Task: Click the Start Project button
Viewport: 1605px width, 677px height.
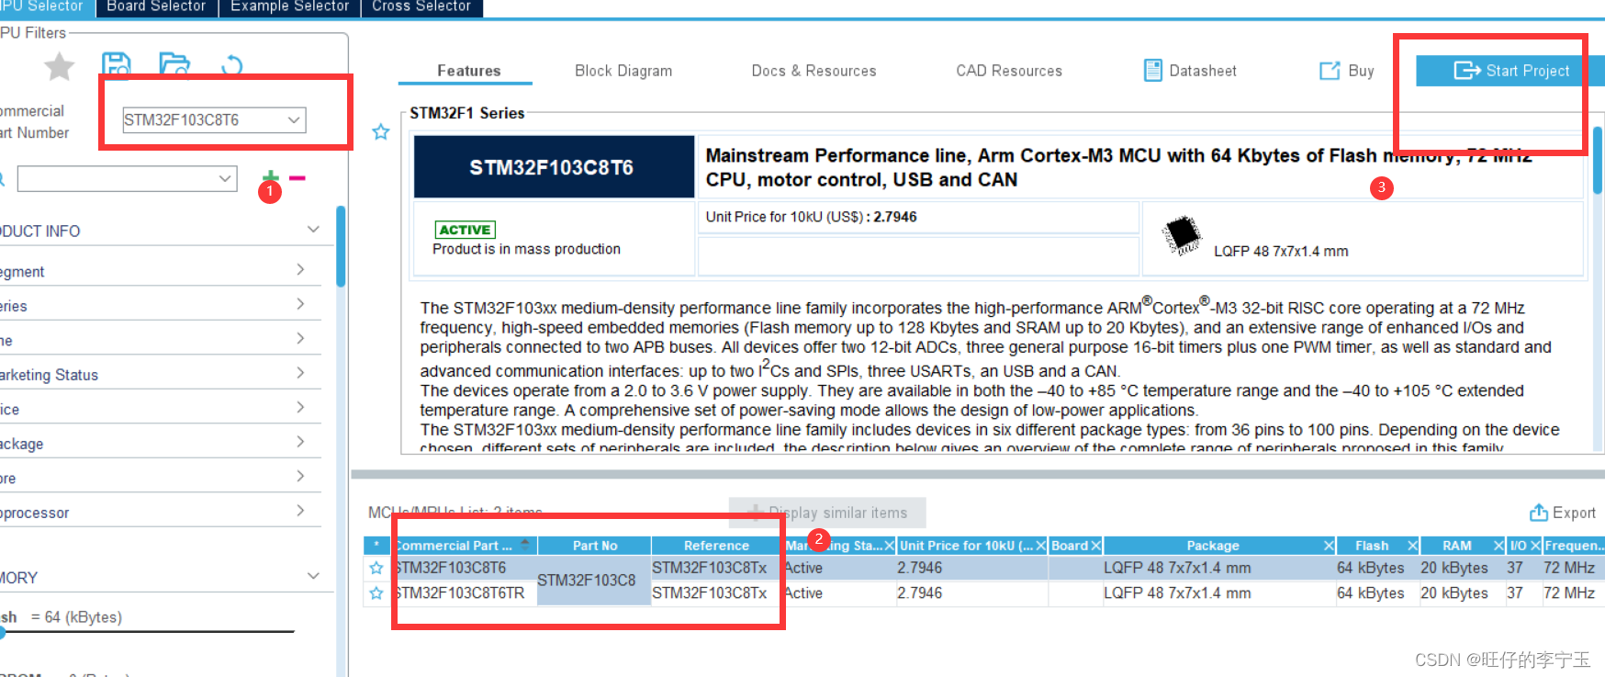Action: [x=1510, y=71]
